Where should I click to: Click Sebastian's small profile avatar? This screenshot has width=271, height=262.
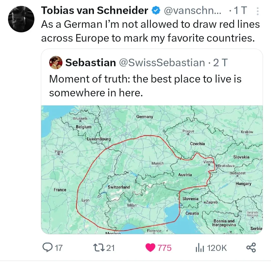tap(56, 63)
